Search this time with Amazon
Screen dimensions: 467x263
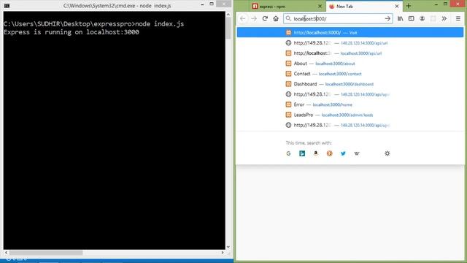316,153
